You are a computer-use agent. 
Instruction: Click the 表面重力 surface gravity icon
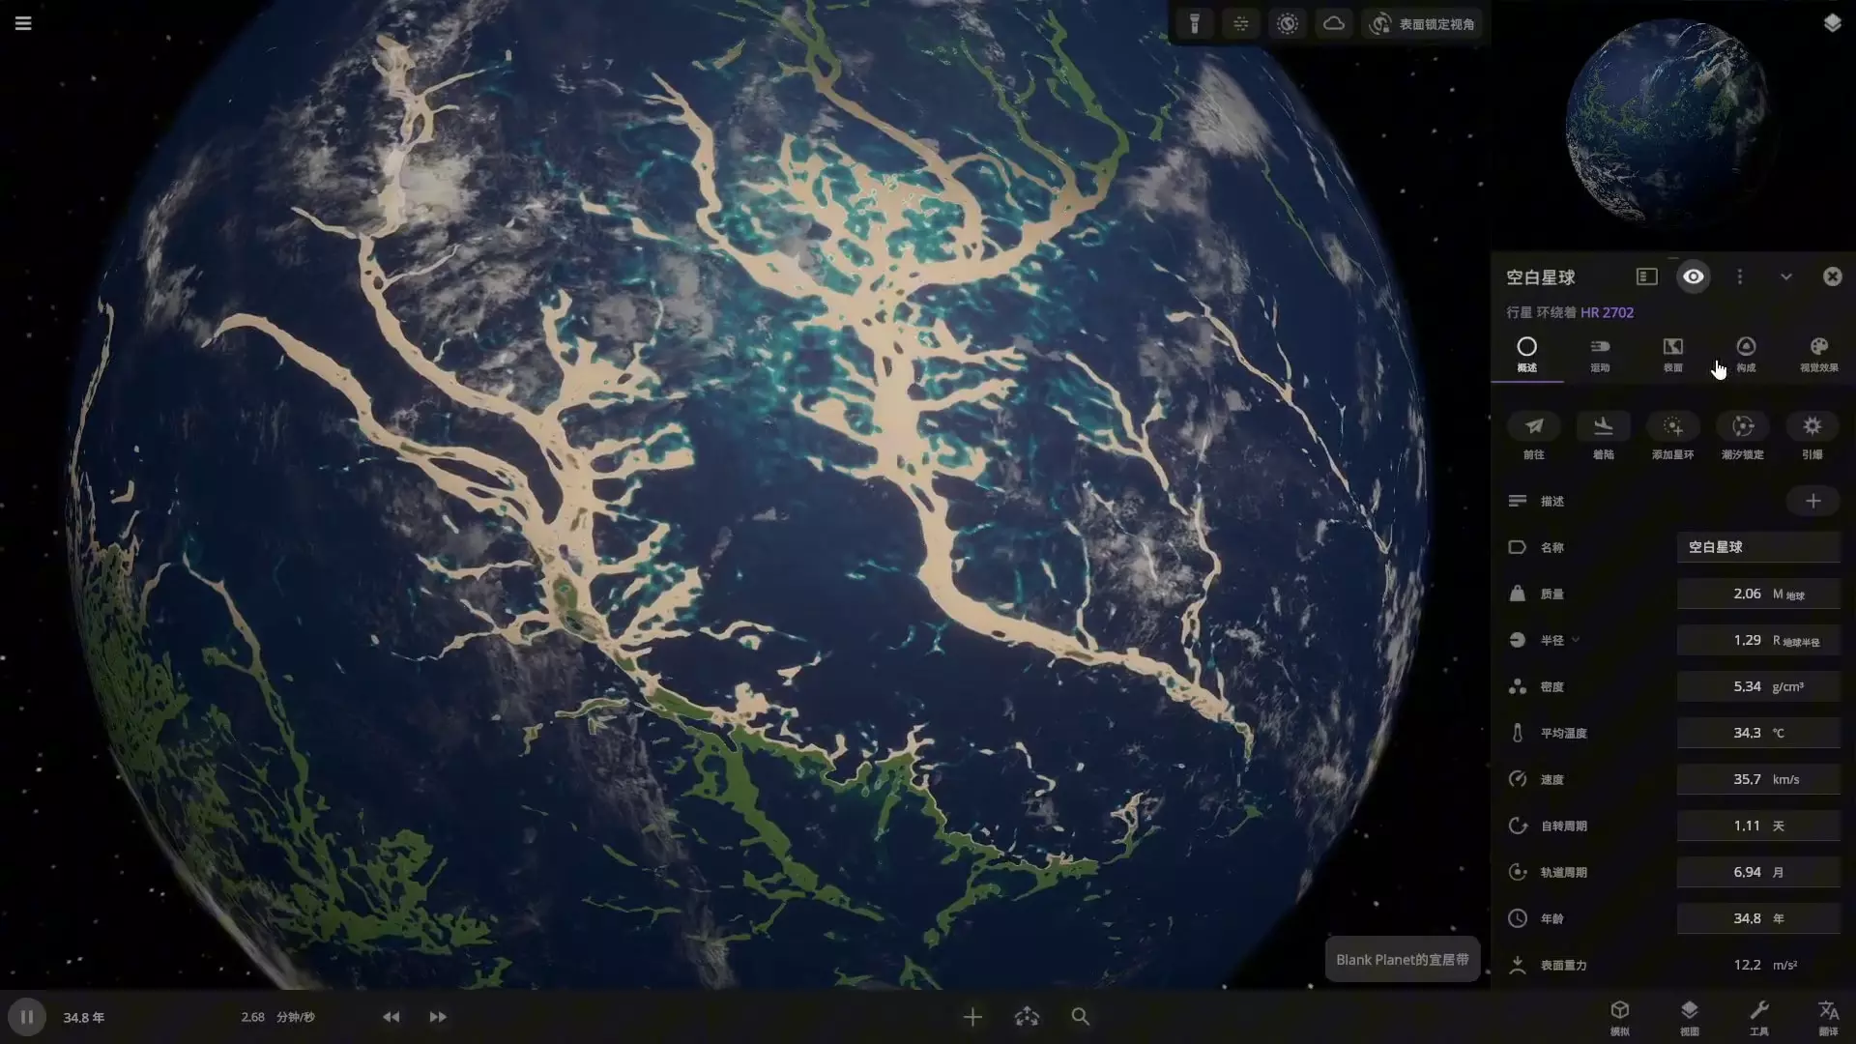1518,965
